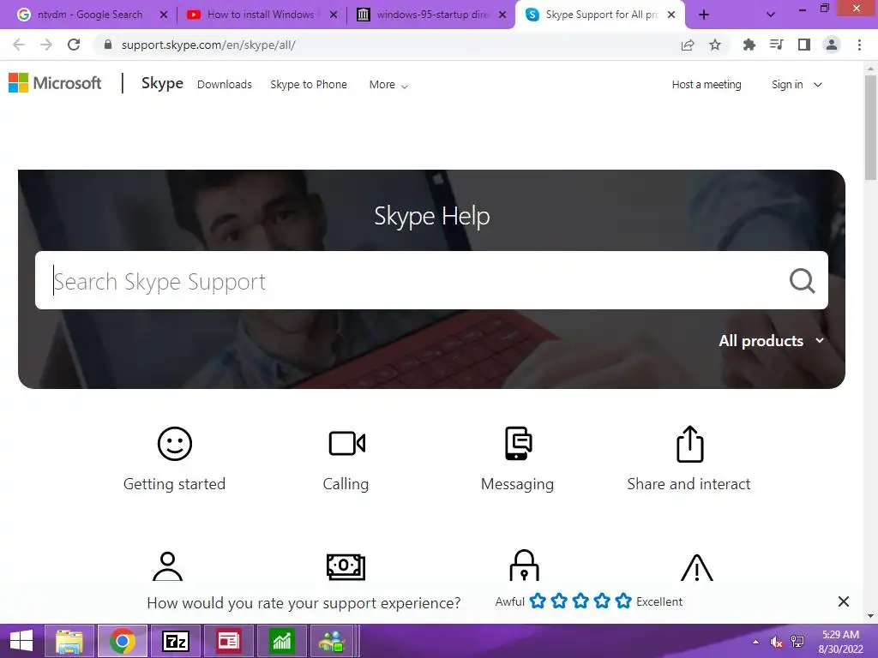Screen dimensions: 878x658
Task: Rate support with the third star
Action: pyautogui.click(x=580, y=601)
